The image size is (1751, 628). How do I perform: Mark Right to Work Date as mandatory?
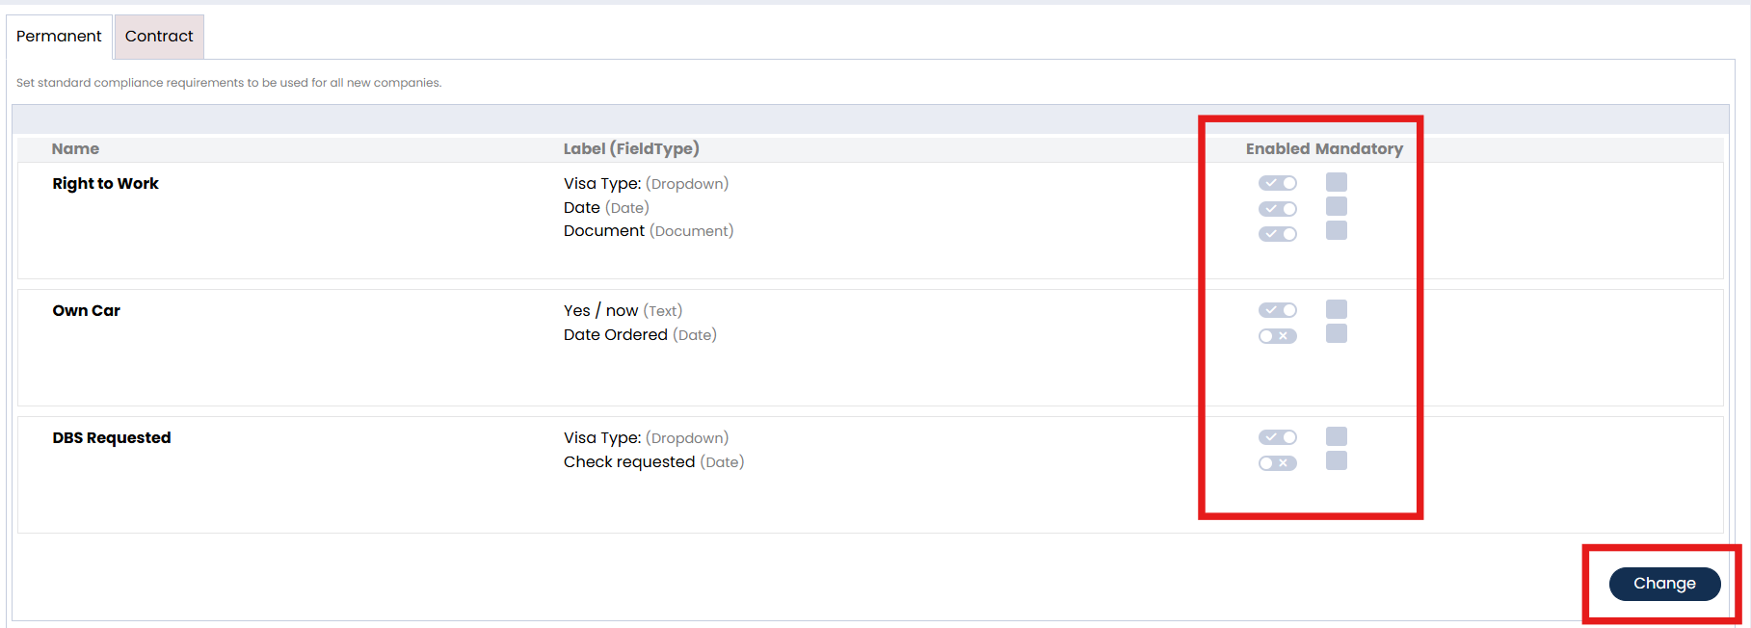[1337, 206]
